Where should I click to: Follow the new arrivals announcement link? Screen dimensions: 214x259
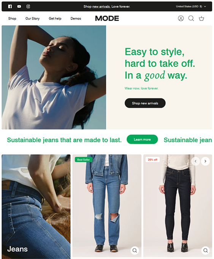click(x=101, y=6)
